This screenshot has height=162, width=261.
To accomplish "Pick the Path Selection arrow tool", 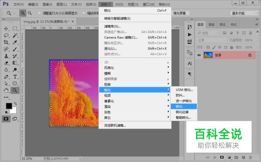I will 6,83.
